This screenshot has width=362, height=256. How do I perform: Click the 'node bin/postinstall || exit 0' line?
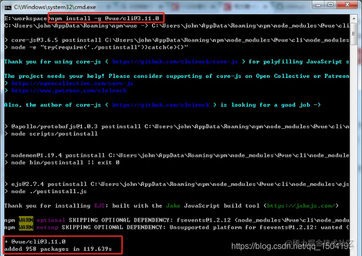click(62, 163)
